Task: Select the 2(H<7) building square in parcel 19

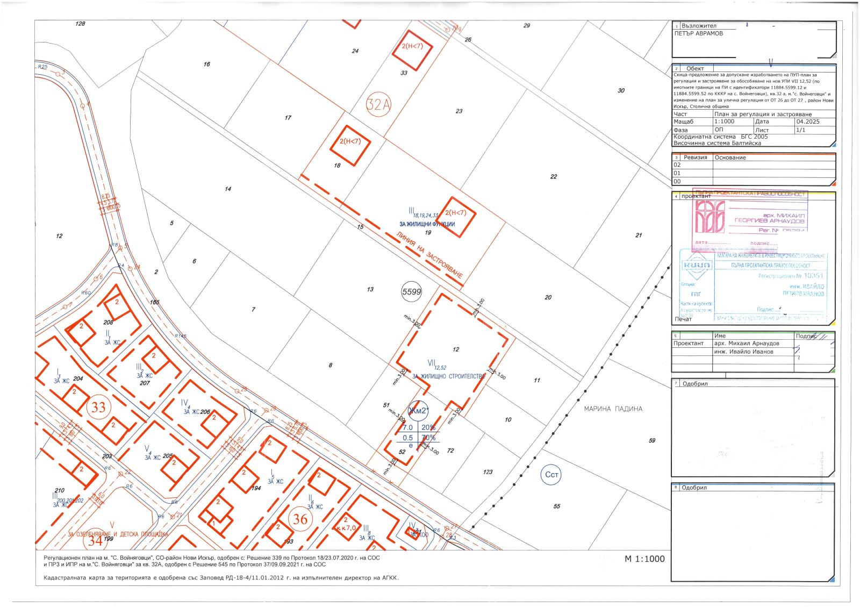Action: [455, 217]
